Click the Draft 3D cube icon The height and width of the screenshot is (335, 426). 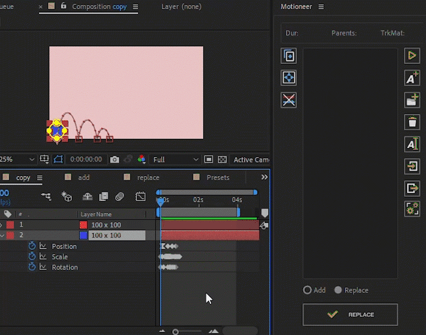[x=67, y=197]
